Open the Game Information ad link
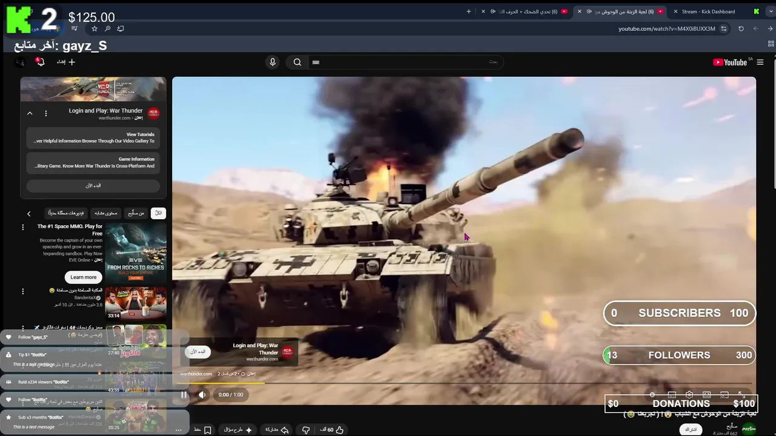The image size is (776, 436). click(93, 162)
